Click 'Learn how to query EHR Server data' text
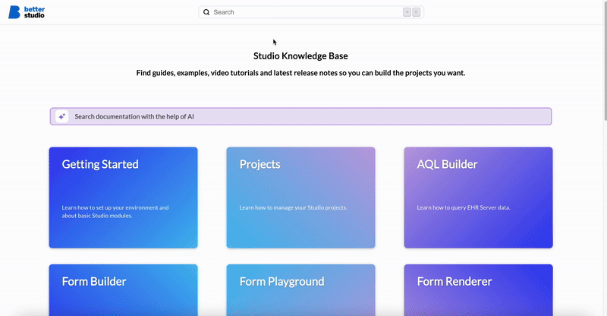 464,207
